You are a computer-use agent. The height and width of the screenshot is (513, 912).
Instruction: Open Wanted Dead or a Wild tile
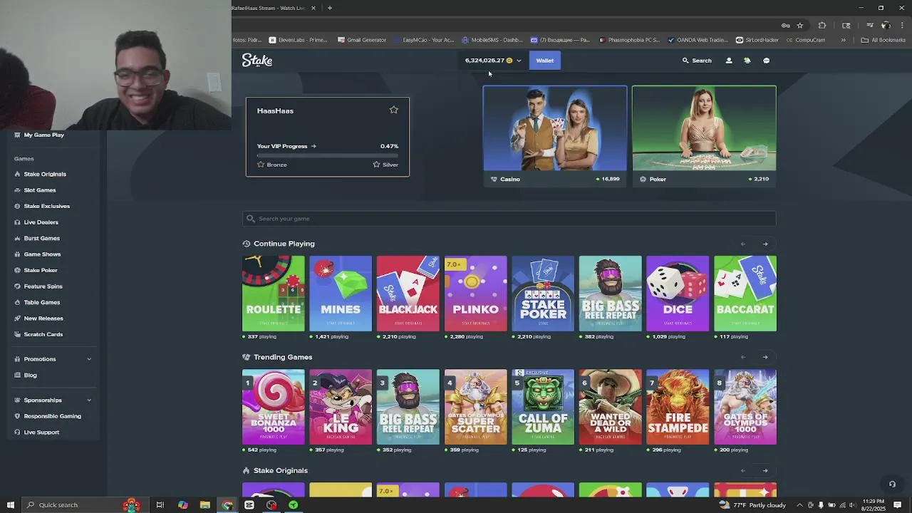611,407
